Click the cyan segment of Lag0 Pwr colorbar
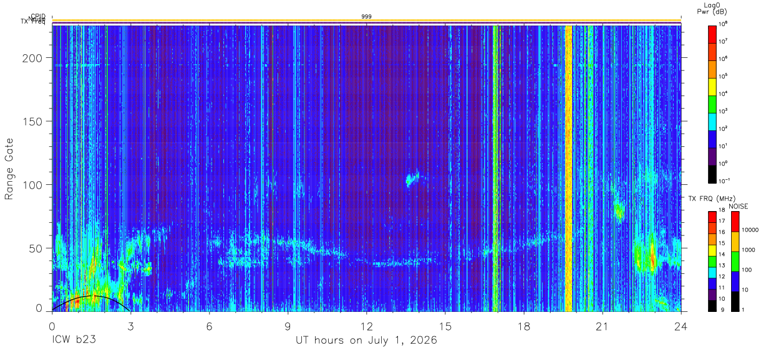This screenshot has height=353, width=766. [x=712, y=120]
